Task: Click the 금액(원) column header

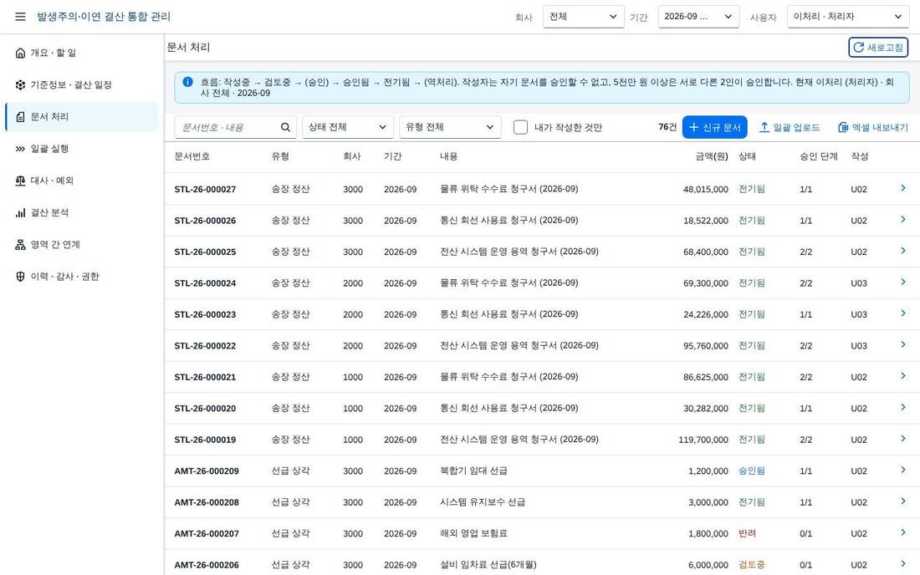Action: [x=712, y=156]
